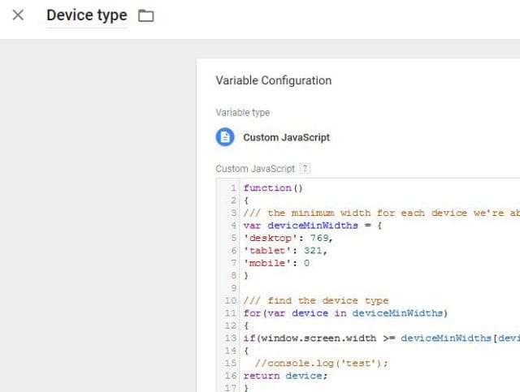Viewport: 520px width, 392px height.
Task: Click the Custom JavaScript variable type icon
Action: 225,137
